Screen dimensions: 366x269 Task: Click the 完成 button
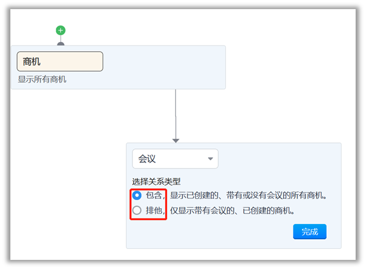click(x=310, y=232)
